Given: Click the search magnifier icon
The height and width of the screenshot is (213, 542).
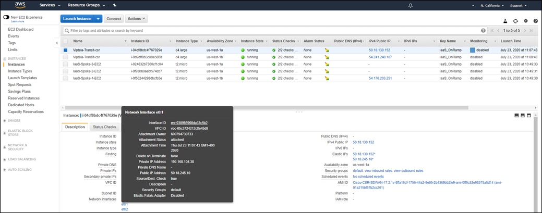Looking at the screenshot, I should [x=66, y=31].
